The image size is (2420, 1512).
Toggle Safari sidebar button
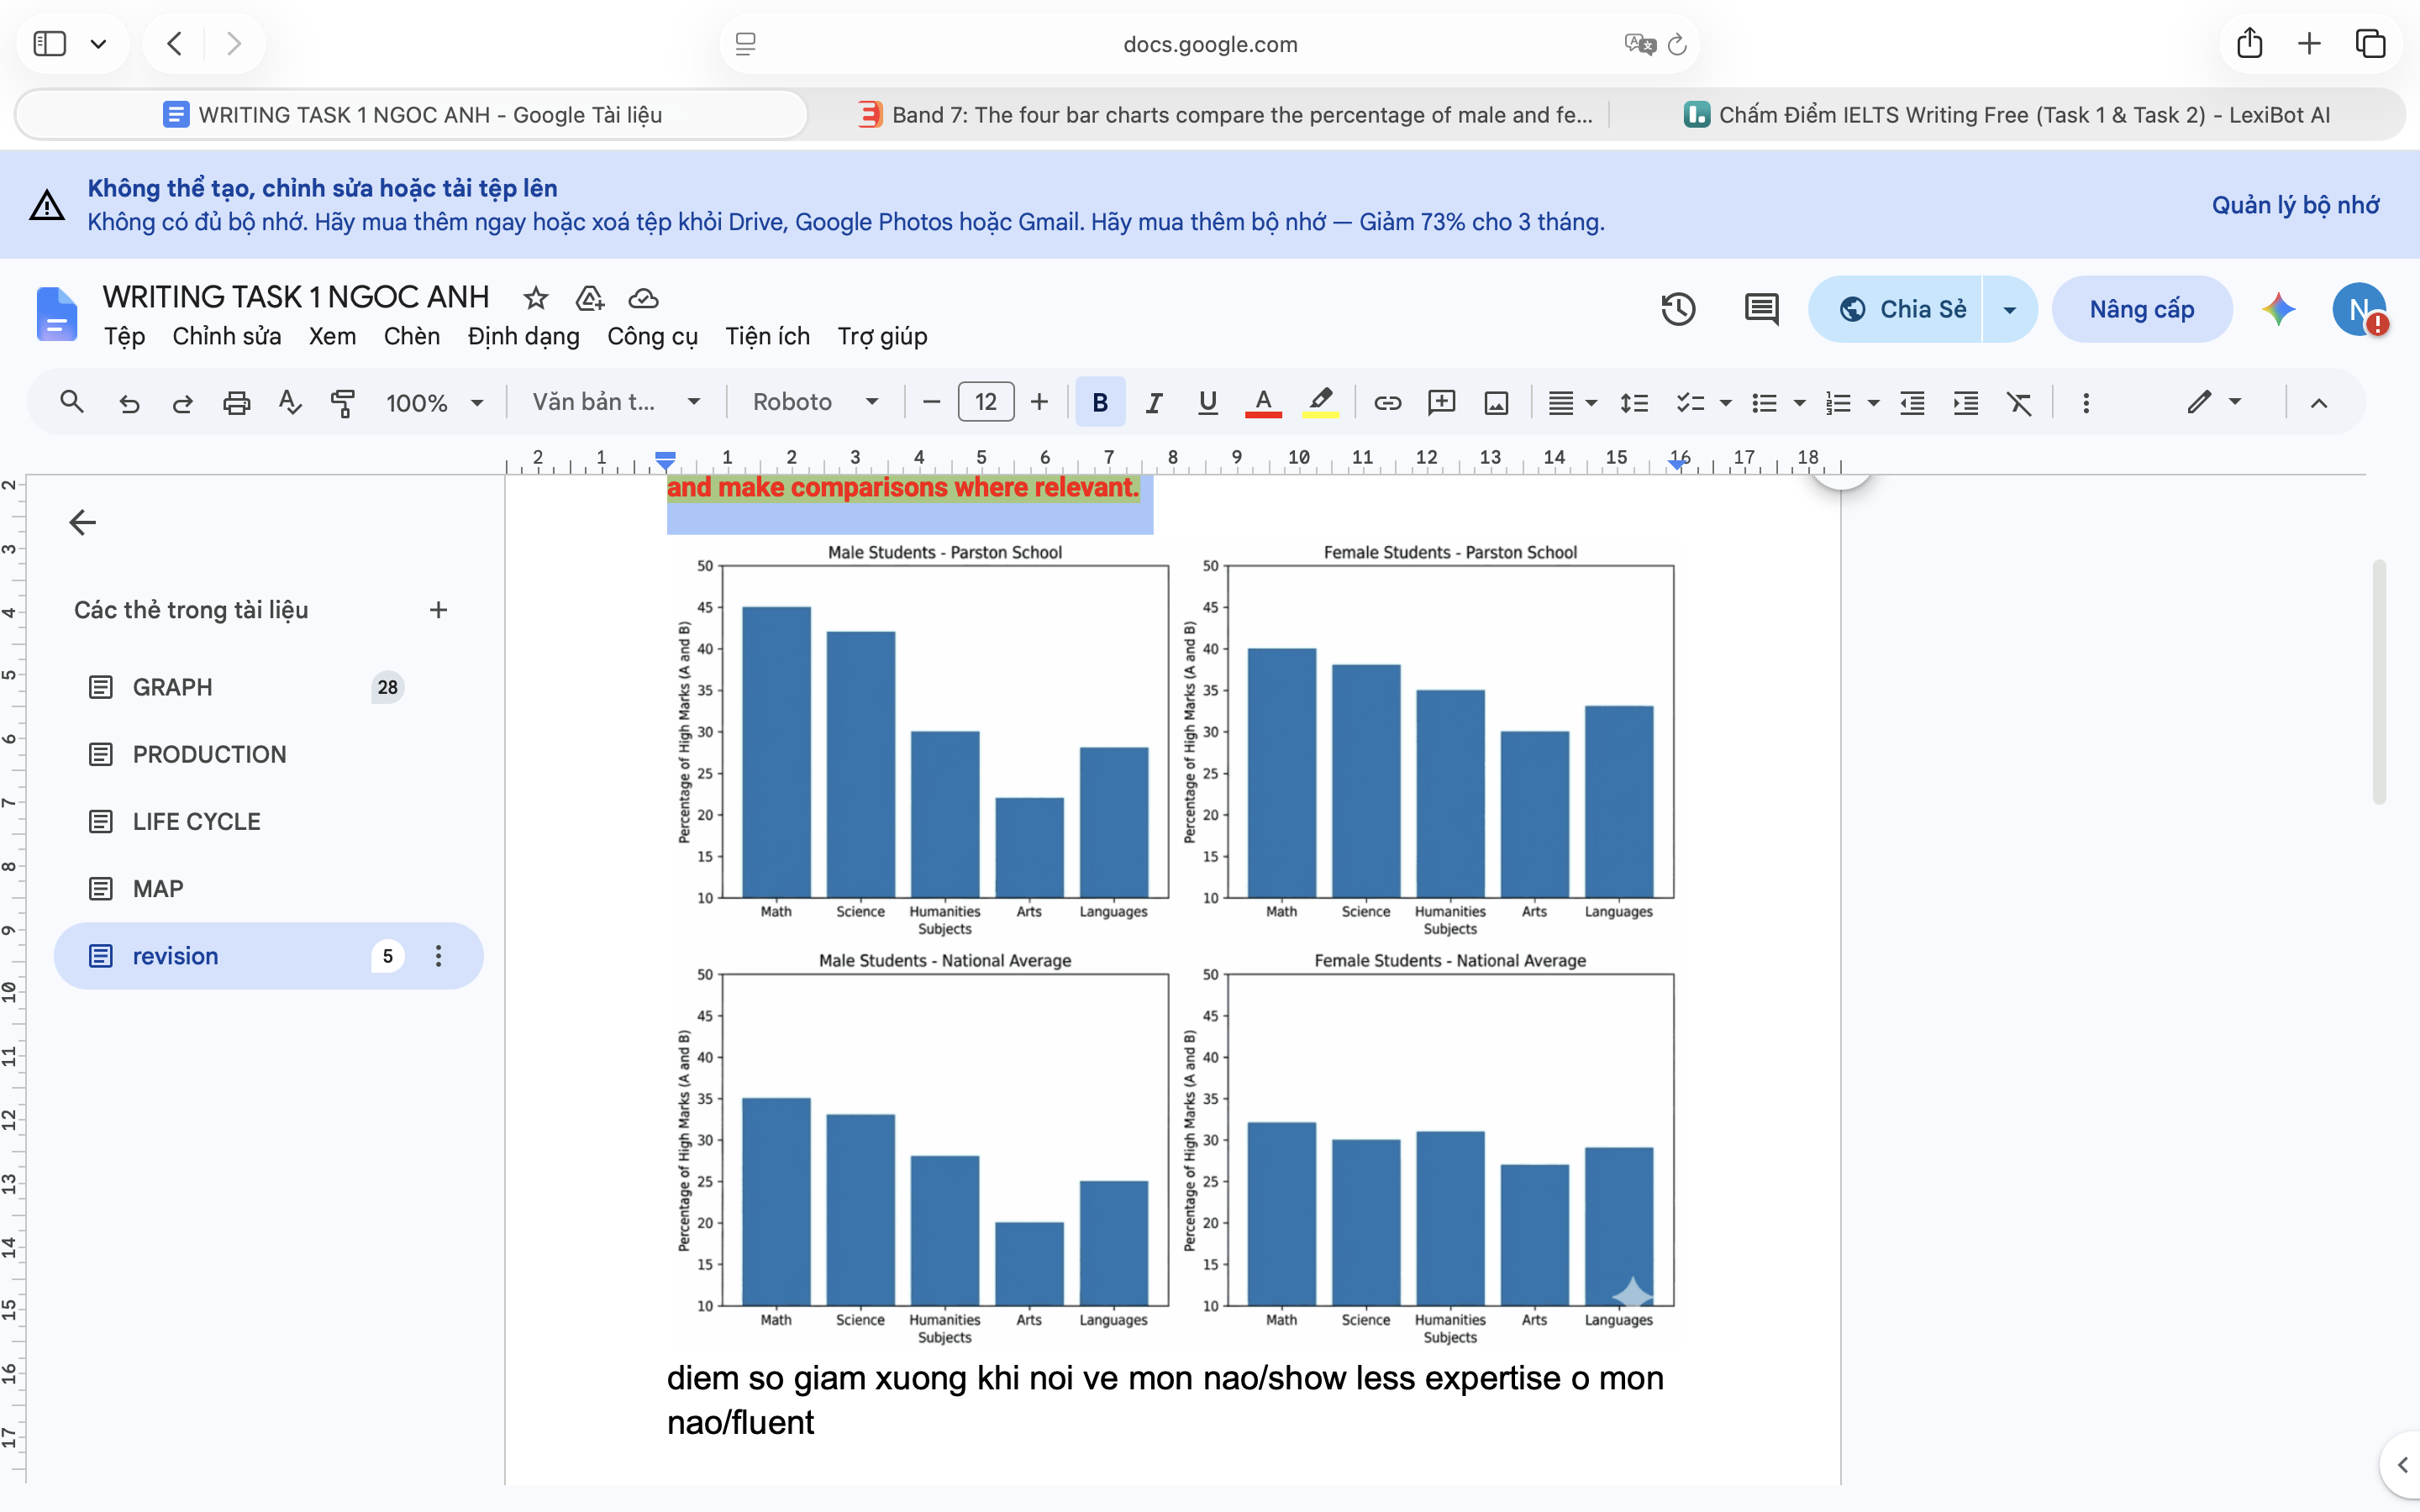tap(50, 43)
